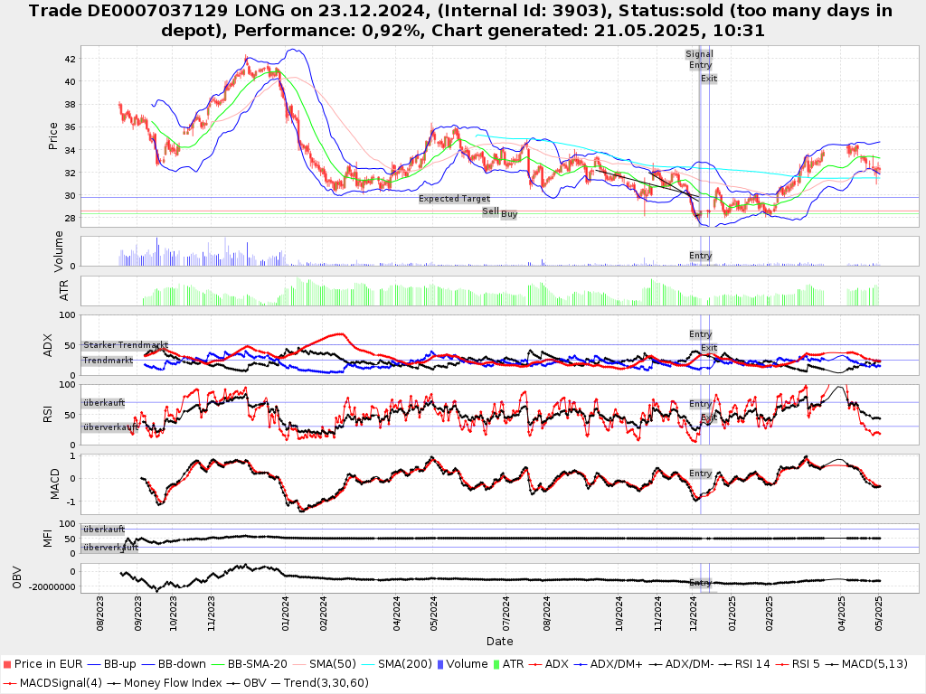
Task: Click the ADX/DM+ legend entry
Action: pyautogui.click(x=608, y=664)
